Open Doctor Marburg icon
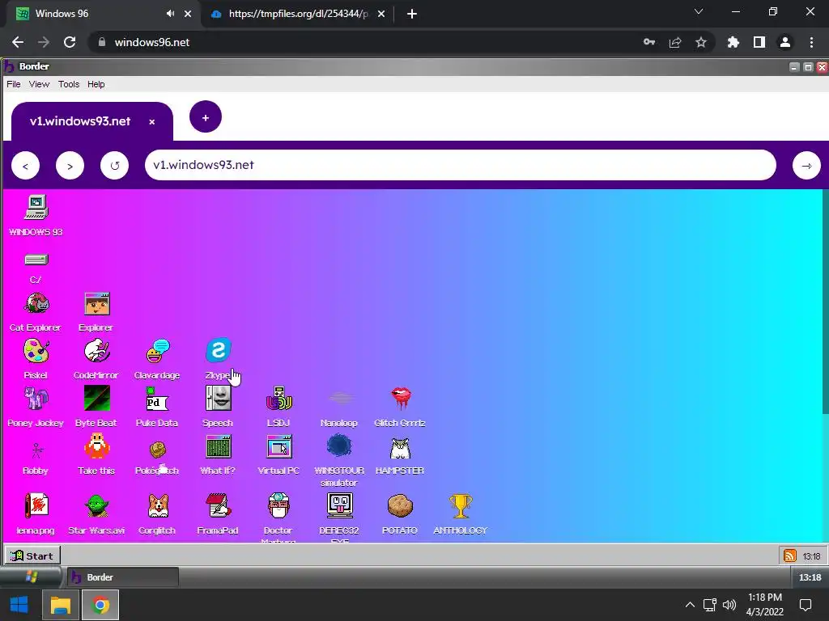This screenshot has height=621, width=829. 278,506
